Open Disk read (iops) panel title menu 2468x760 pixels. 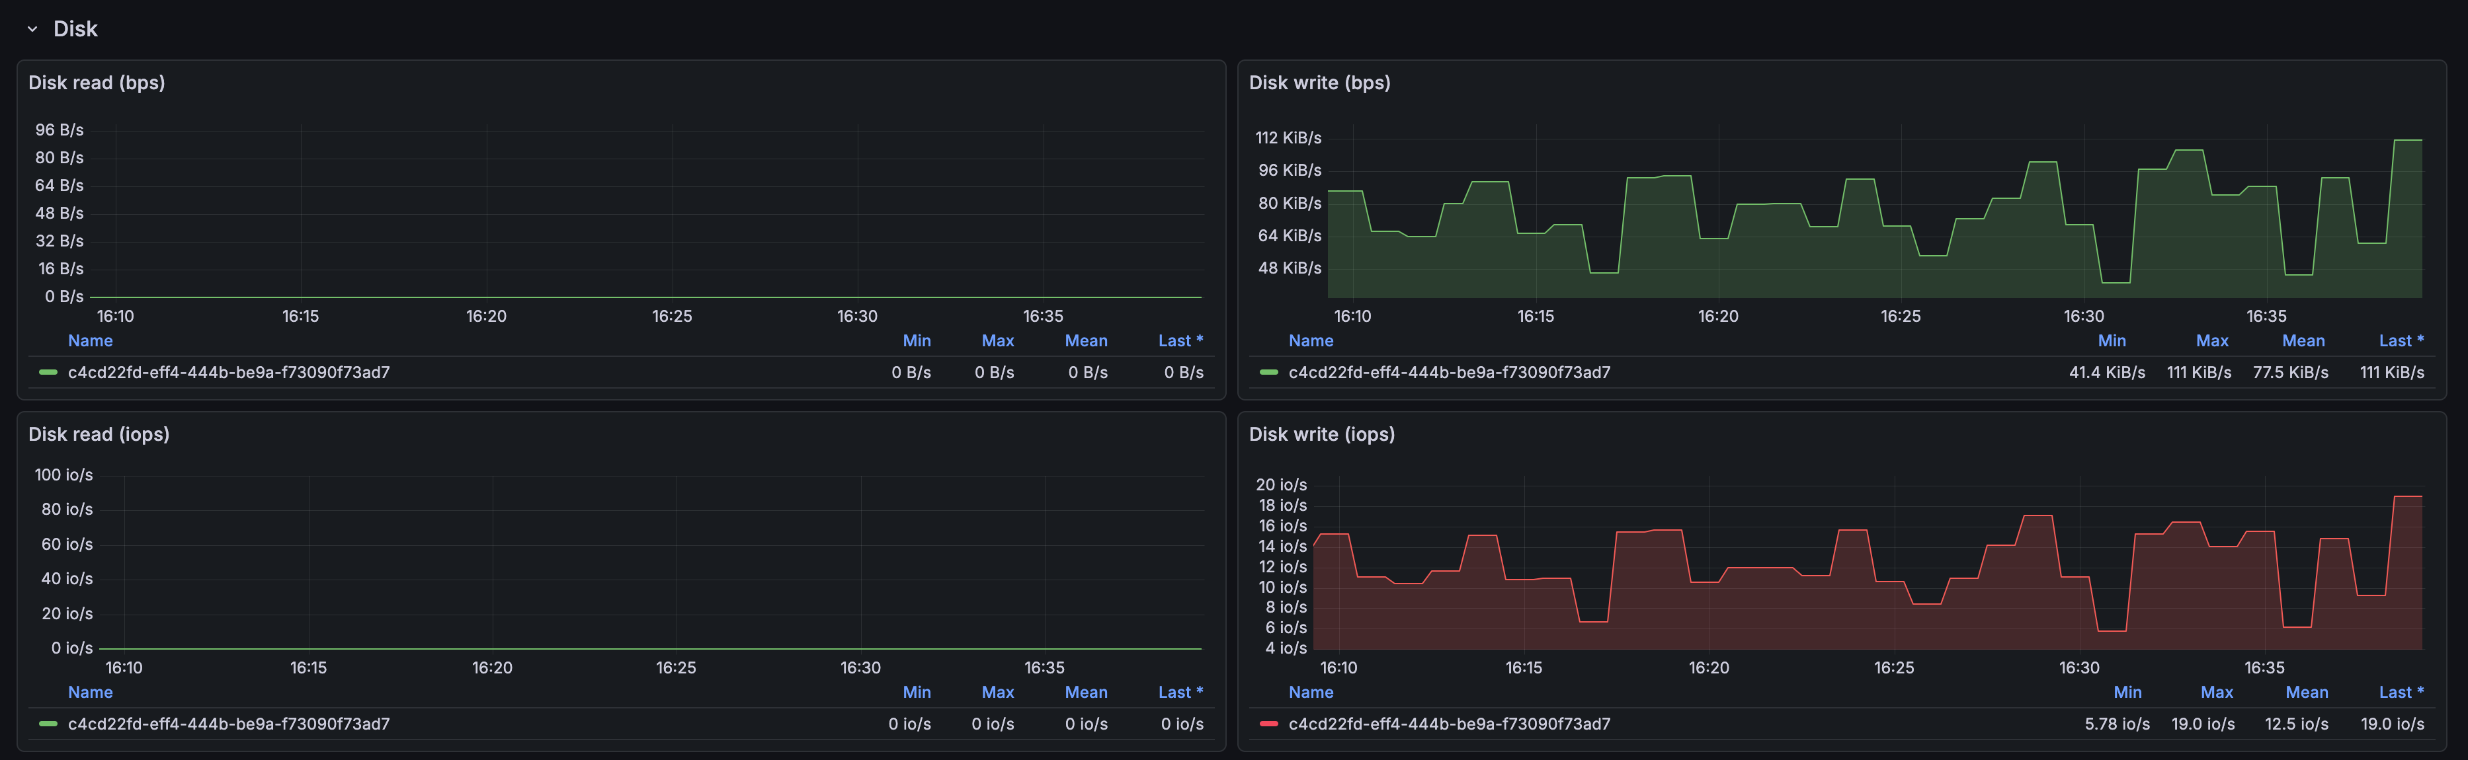click(x=99, y=434)
